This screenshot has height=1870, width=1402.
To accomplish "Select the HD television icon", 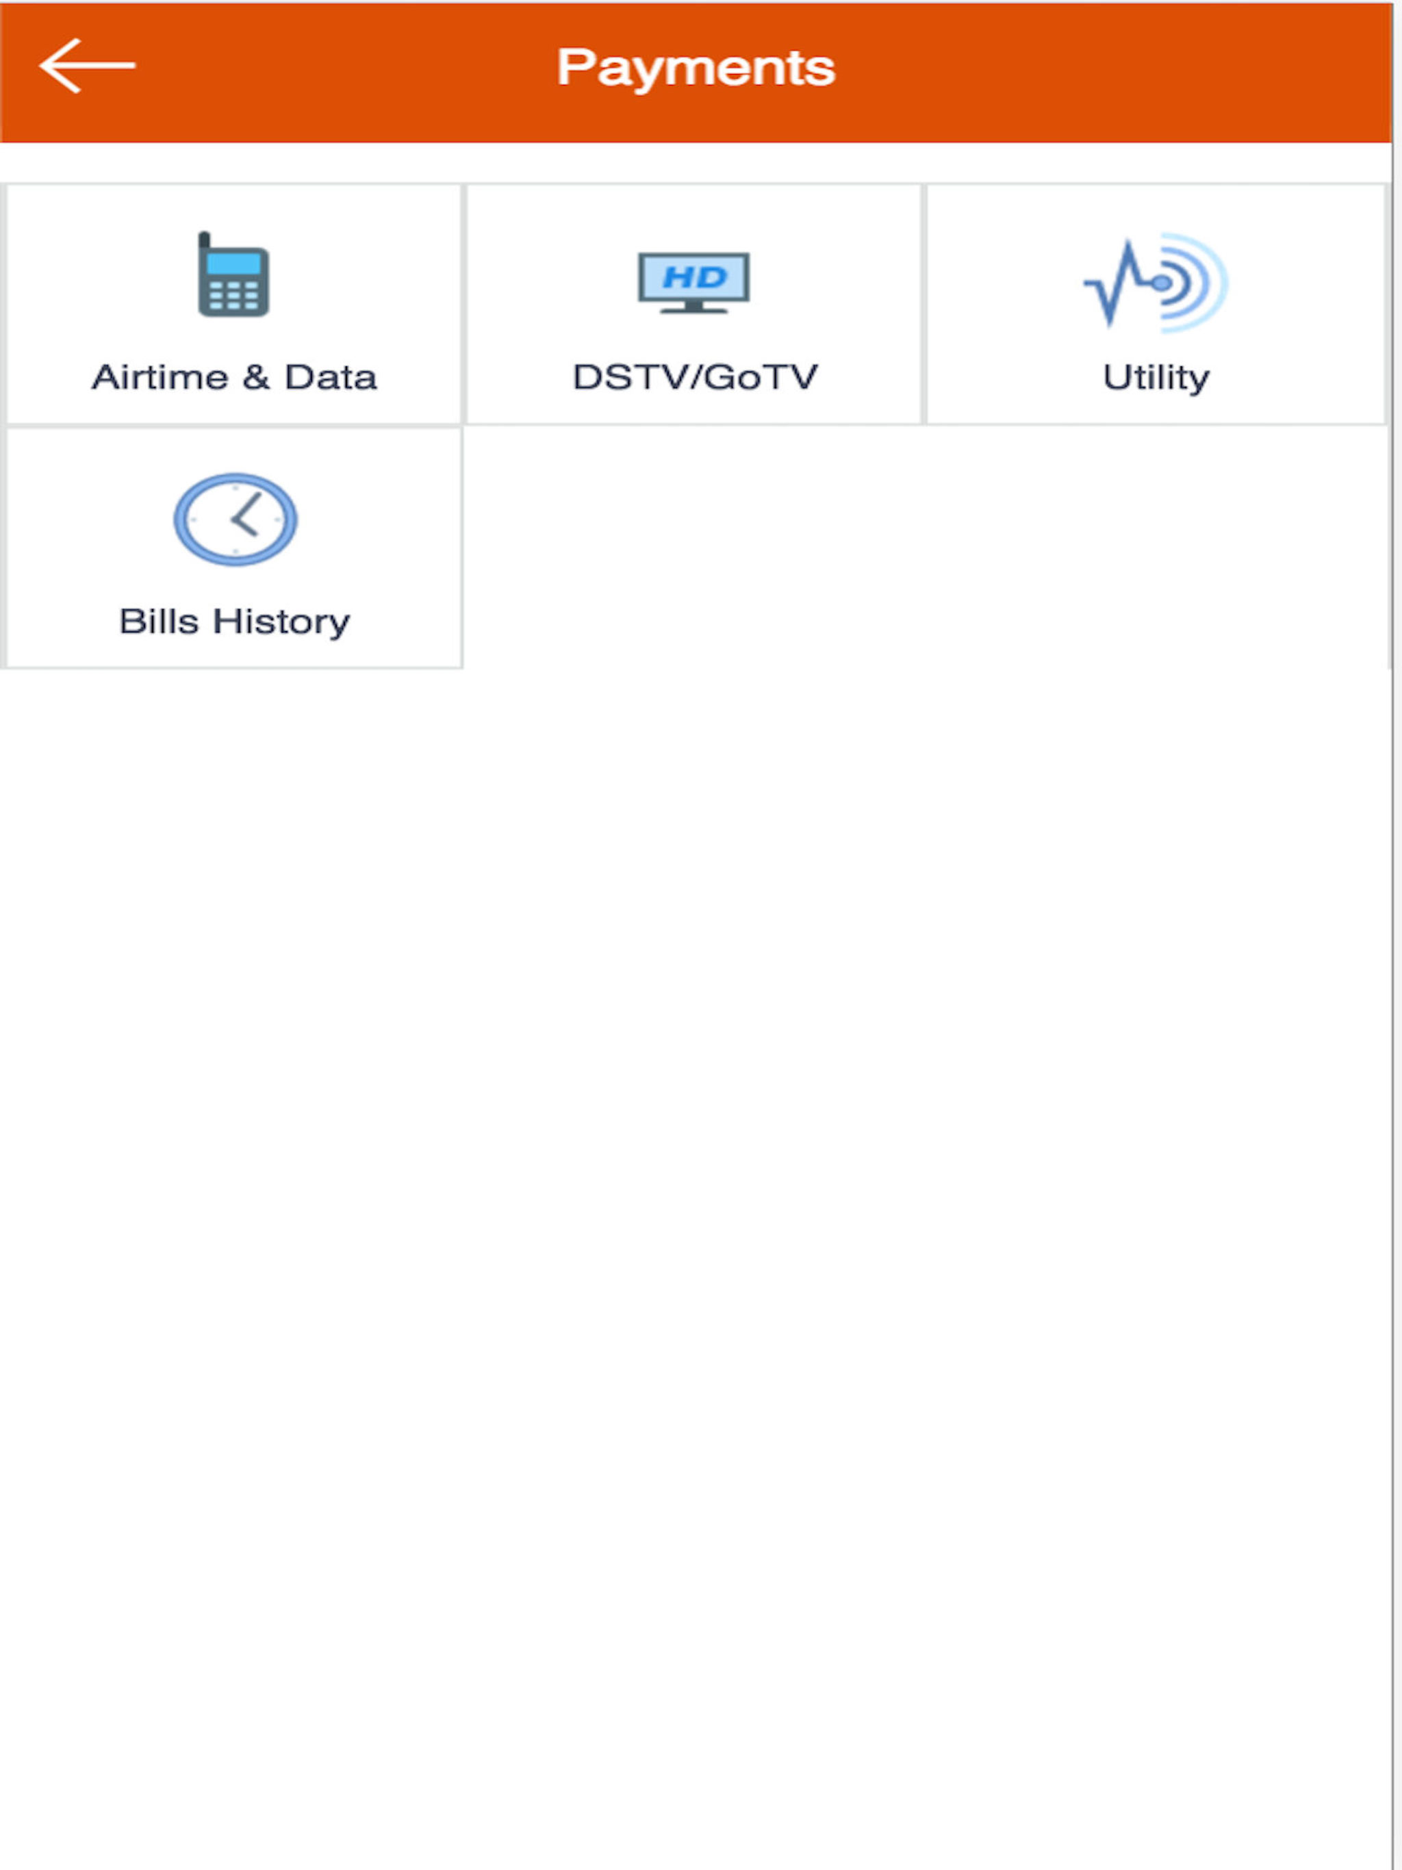I will click(693, 283).
